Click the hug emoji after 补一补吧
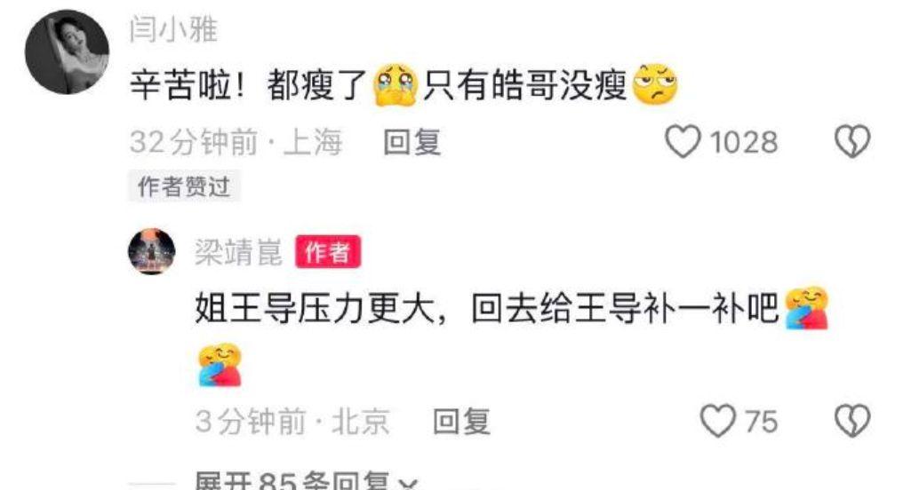 pos(807,308)
